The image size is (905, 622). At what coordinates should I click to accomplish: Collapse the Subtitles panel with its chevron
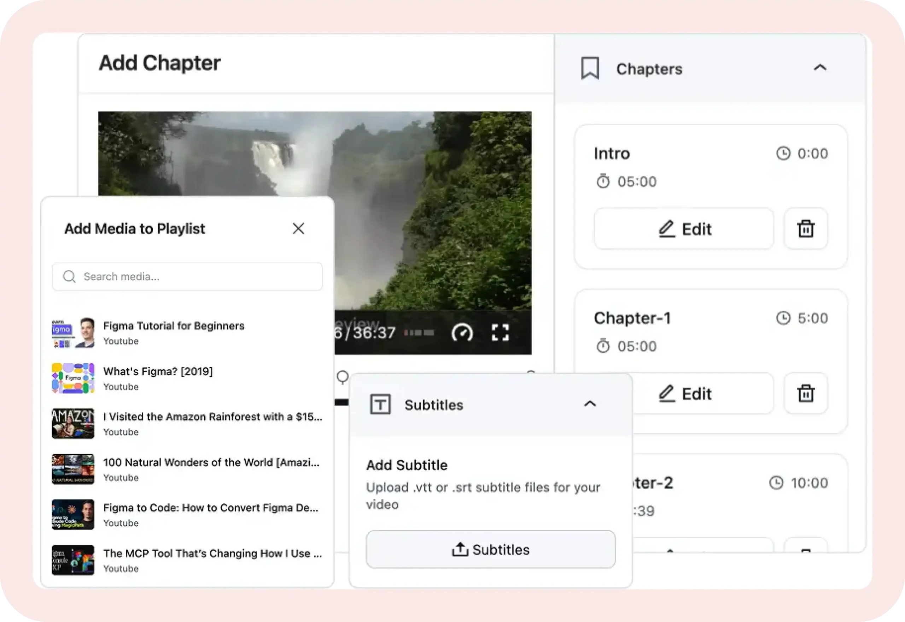coord(590,404)
